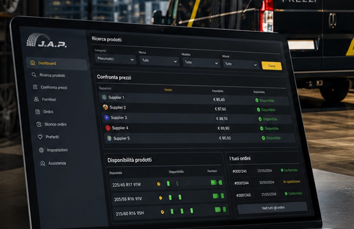Screen dimensions: 354x229
Task: Click the Dashboard home icon
Action: tap(33, 63)
